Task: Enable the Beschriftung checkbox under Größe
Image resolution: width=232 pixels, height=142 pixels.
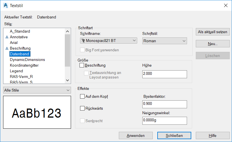Action: coord(82,65)
